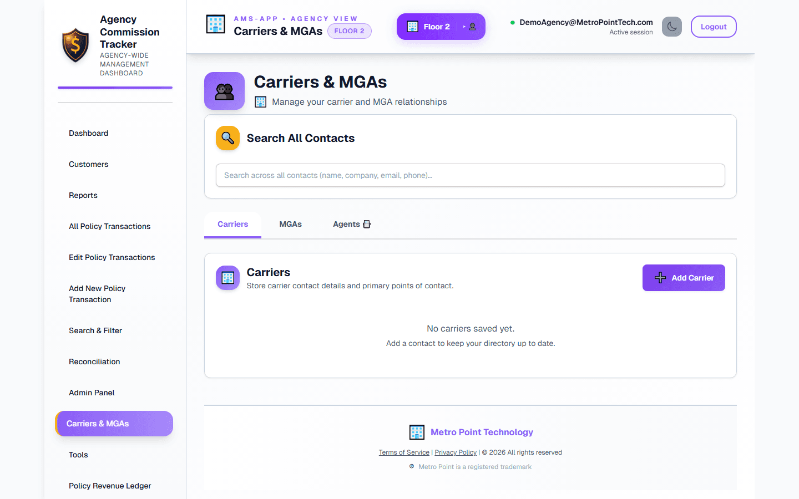Click the building app icon beside AMS-APP header
Image resolution: width=799 pixels, height=499 pixels.
point(215,24)
